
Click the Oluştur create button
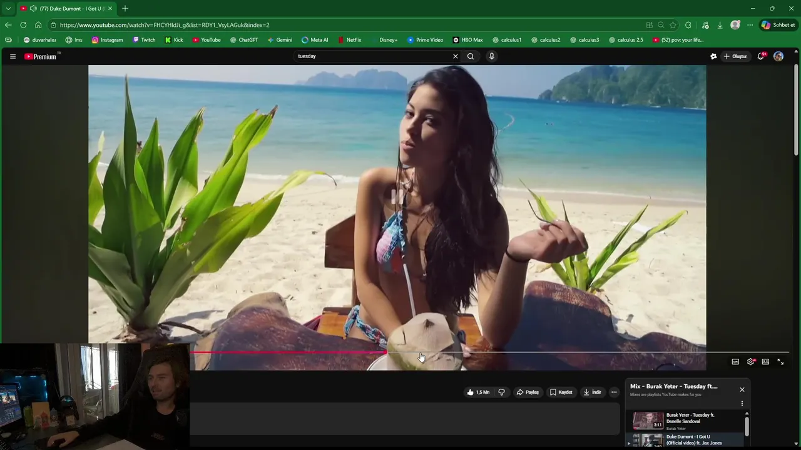(735, 56)
